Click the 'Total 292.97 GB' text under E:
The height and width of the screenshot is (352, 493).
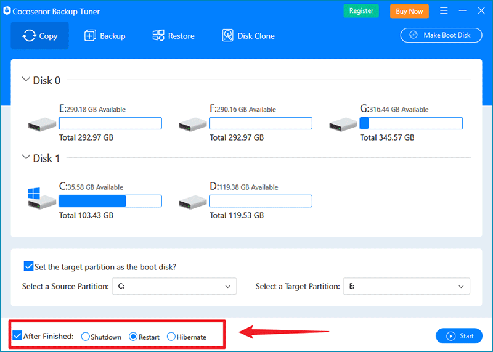tap(86, 137)
